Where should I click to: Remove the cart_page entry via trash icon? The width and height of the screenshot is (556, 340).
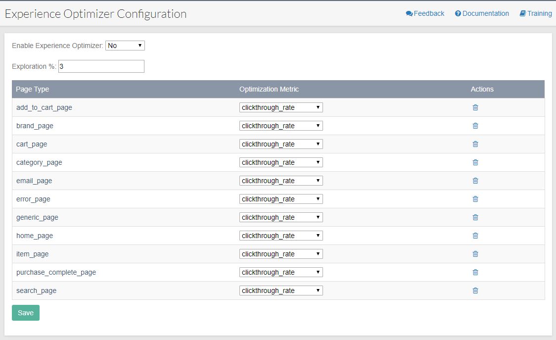tap(475, 144)
